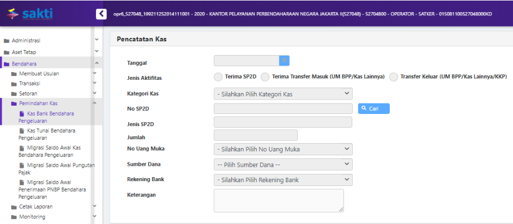Open the Rekening Bank dropdown
The height and width of the screenshot is (224, 513).
(283, 179)
